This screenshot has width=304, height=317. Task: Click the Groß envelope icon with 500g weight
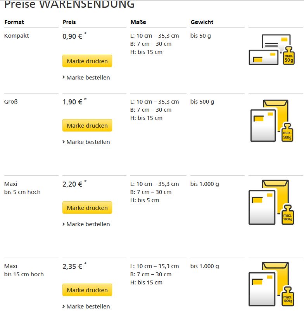pyautogui.click(x=271, y=121)
